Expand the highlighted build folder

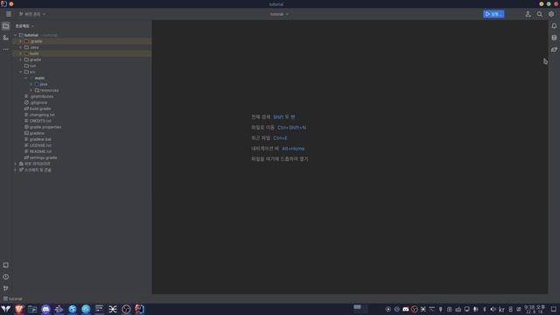point(21,53)
